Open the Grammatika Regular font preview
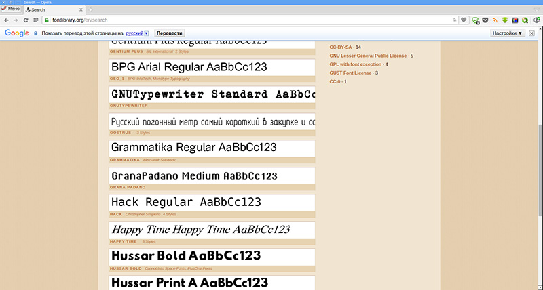This screenshot has width=543, height=290. click(x=212, y=148)
